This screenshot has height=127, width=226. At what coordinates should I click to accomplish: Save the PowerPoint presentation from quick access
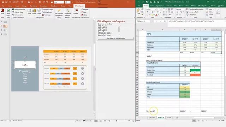tap(3, 2)
